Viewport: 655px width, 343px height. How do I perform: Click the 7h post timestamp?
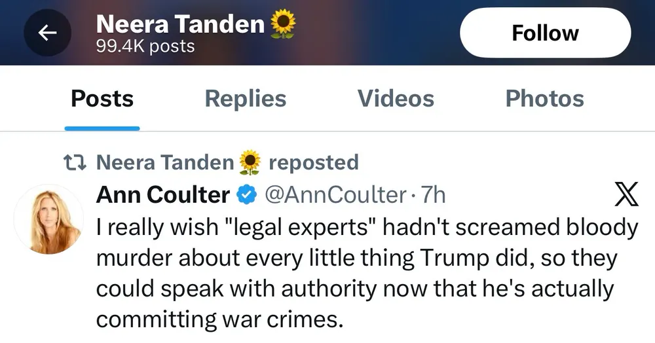coord(434,194)
